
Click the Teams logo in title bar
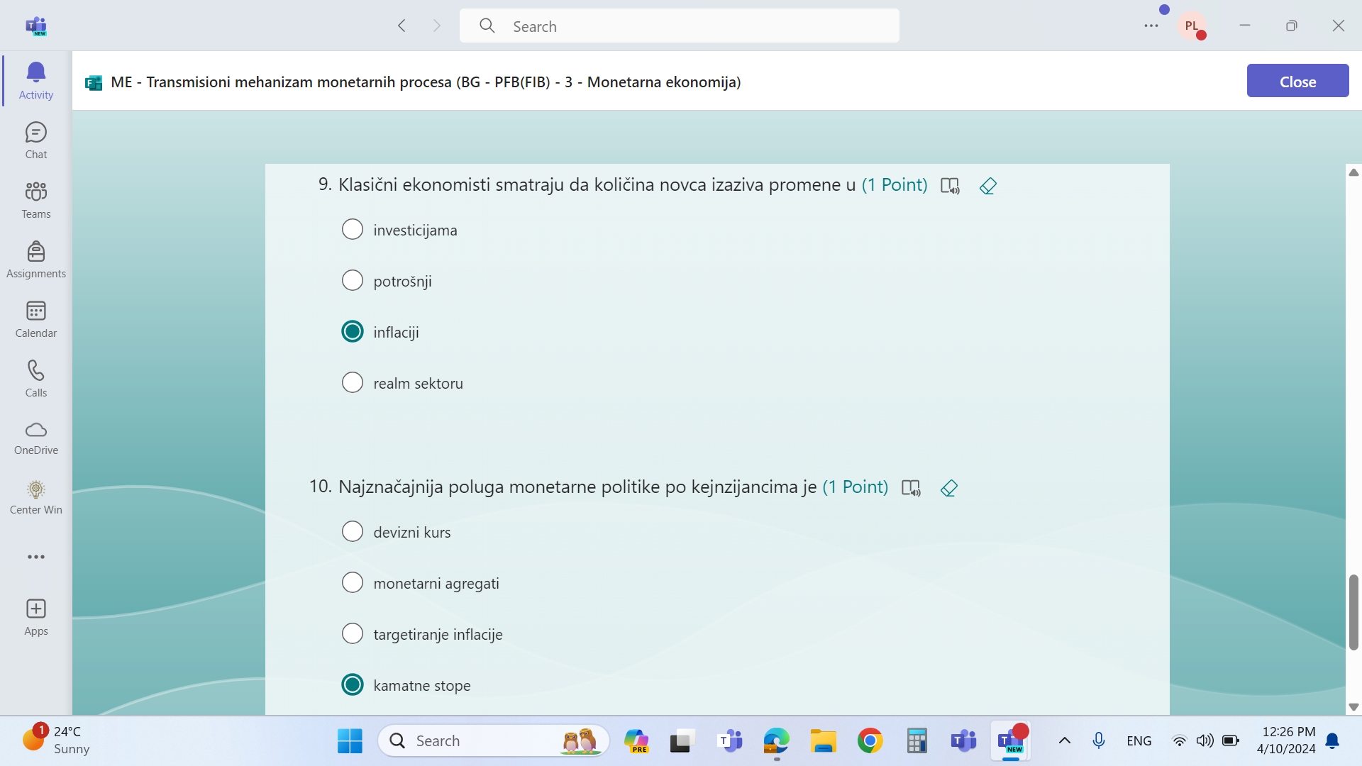click(x=36, y=26)
